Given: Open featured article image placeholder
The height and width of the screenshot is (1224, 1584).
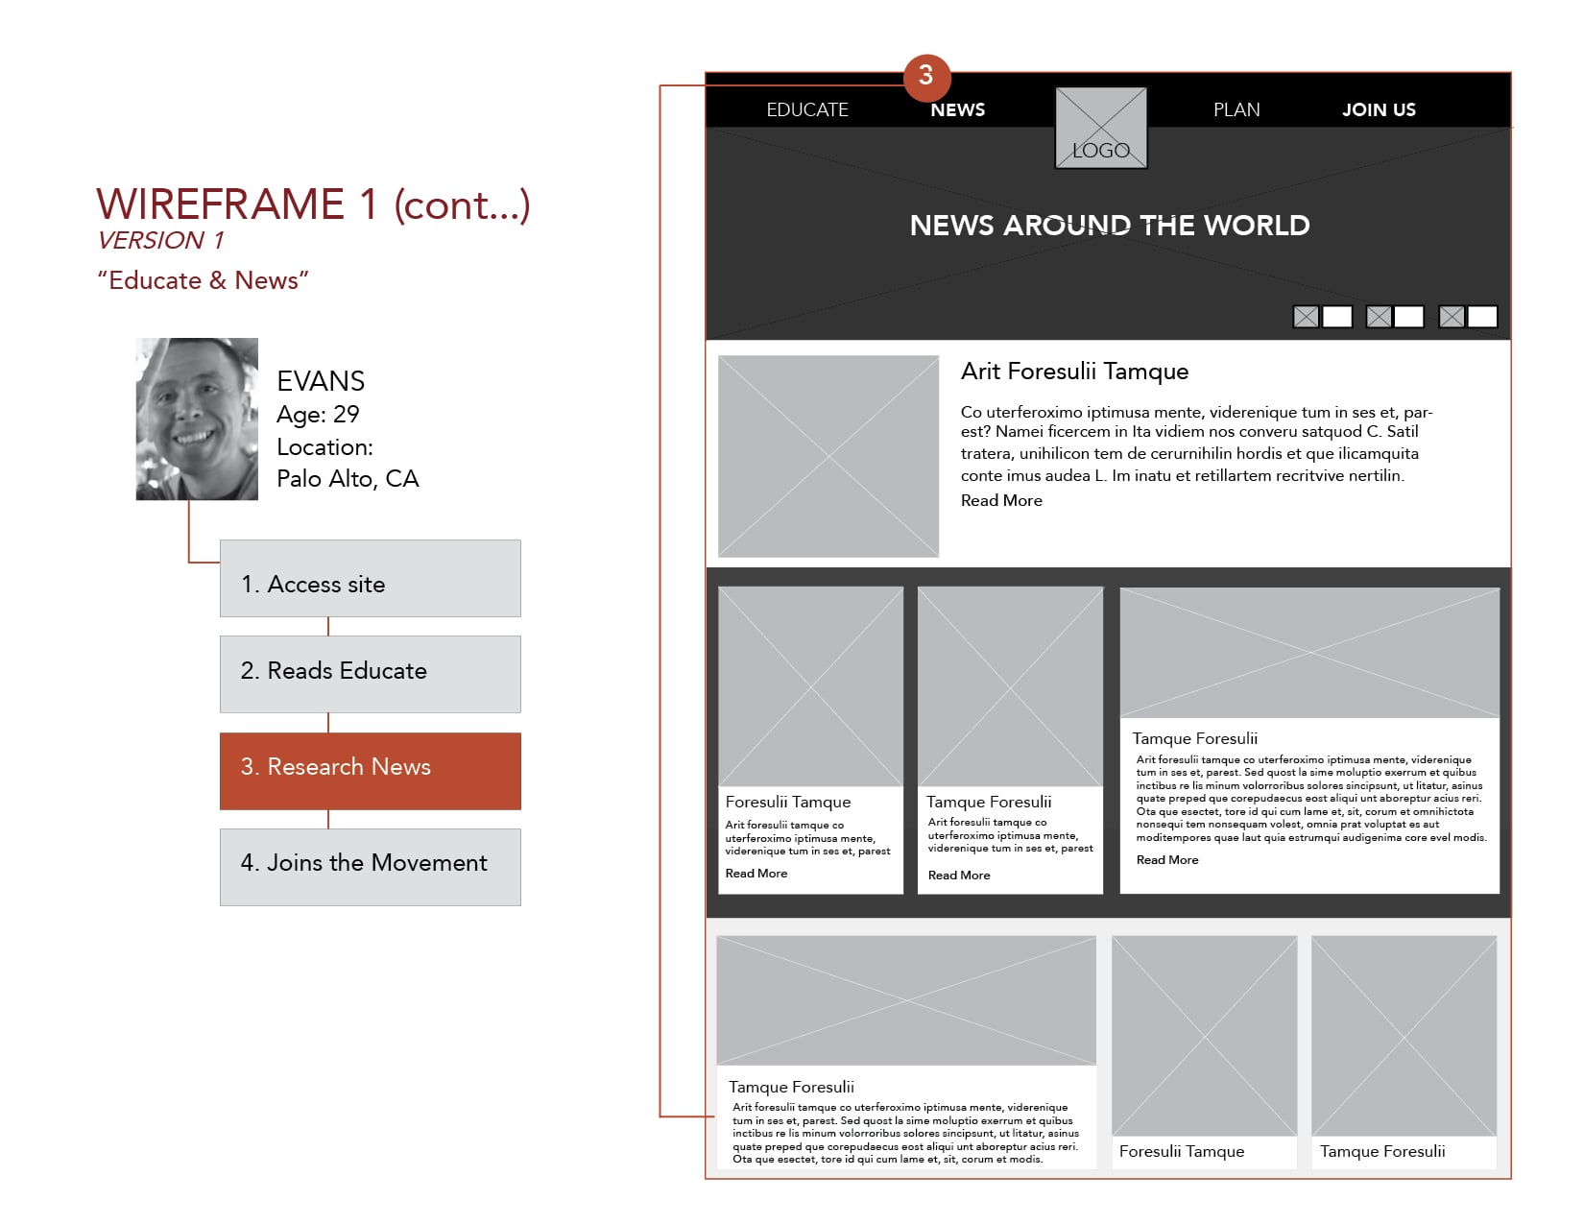Looking at the screenshot, I should pos(828,456).
